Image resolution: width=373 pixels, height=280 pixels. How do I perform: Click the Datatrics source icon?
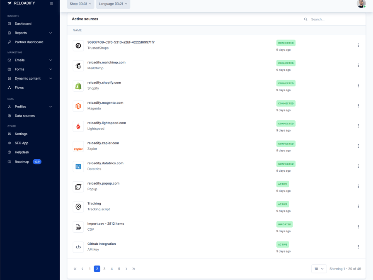point(78,166)
